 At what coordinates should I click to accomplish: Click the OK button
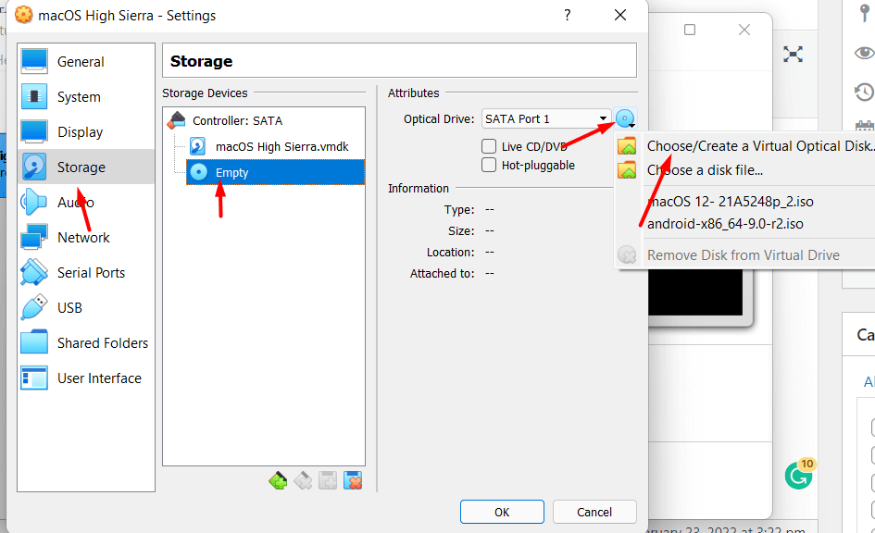click(x=501, y=512)
